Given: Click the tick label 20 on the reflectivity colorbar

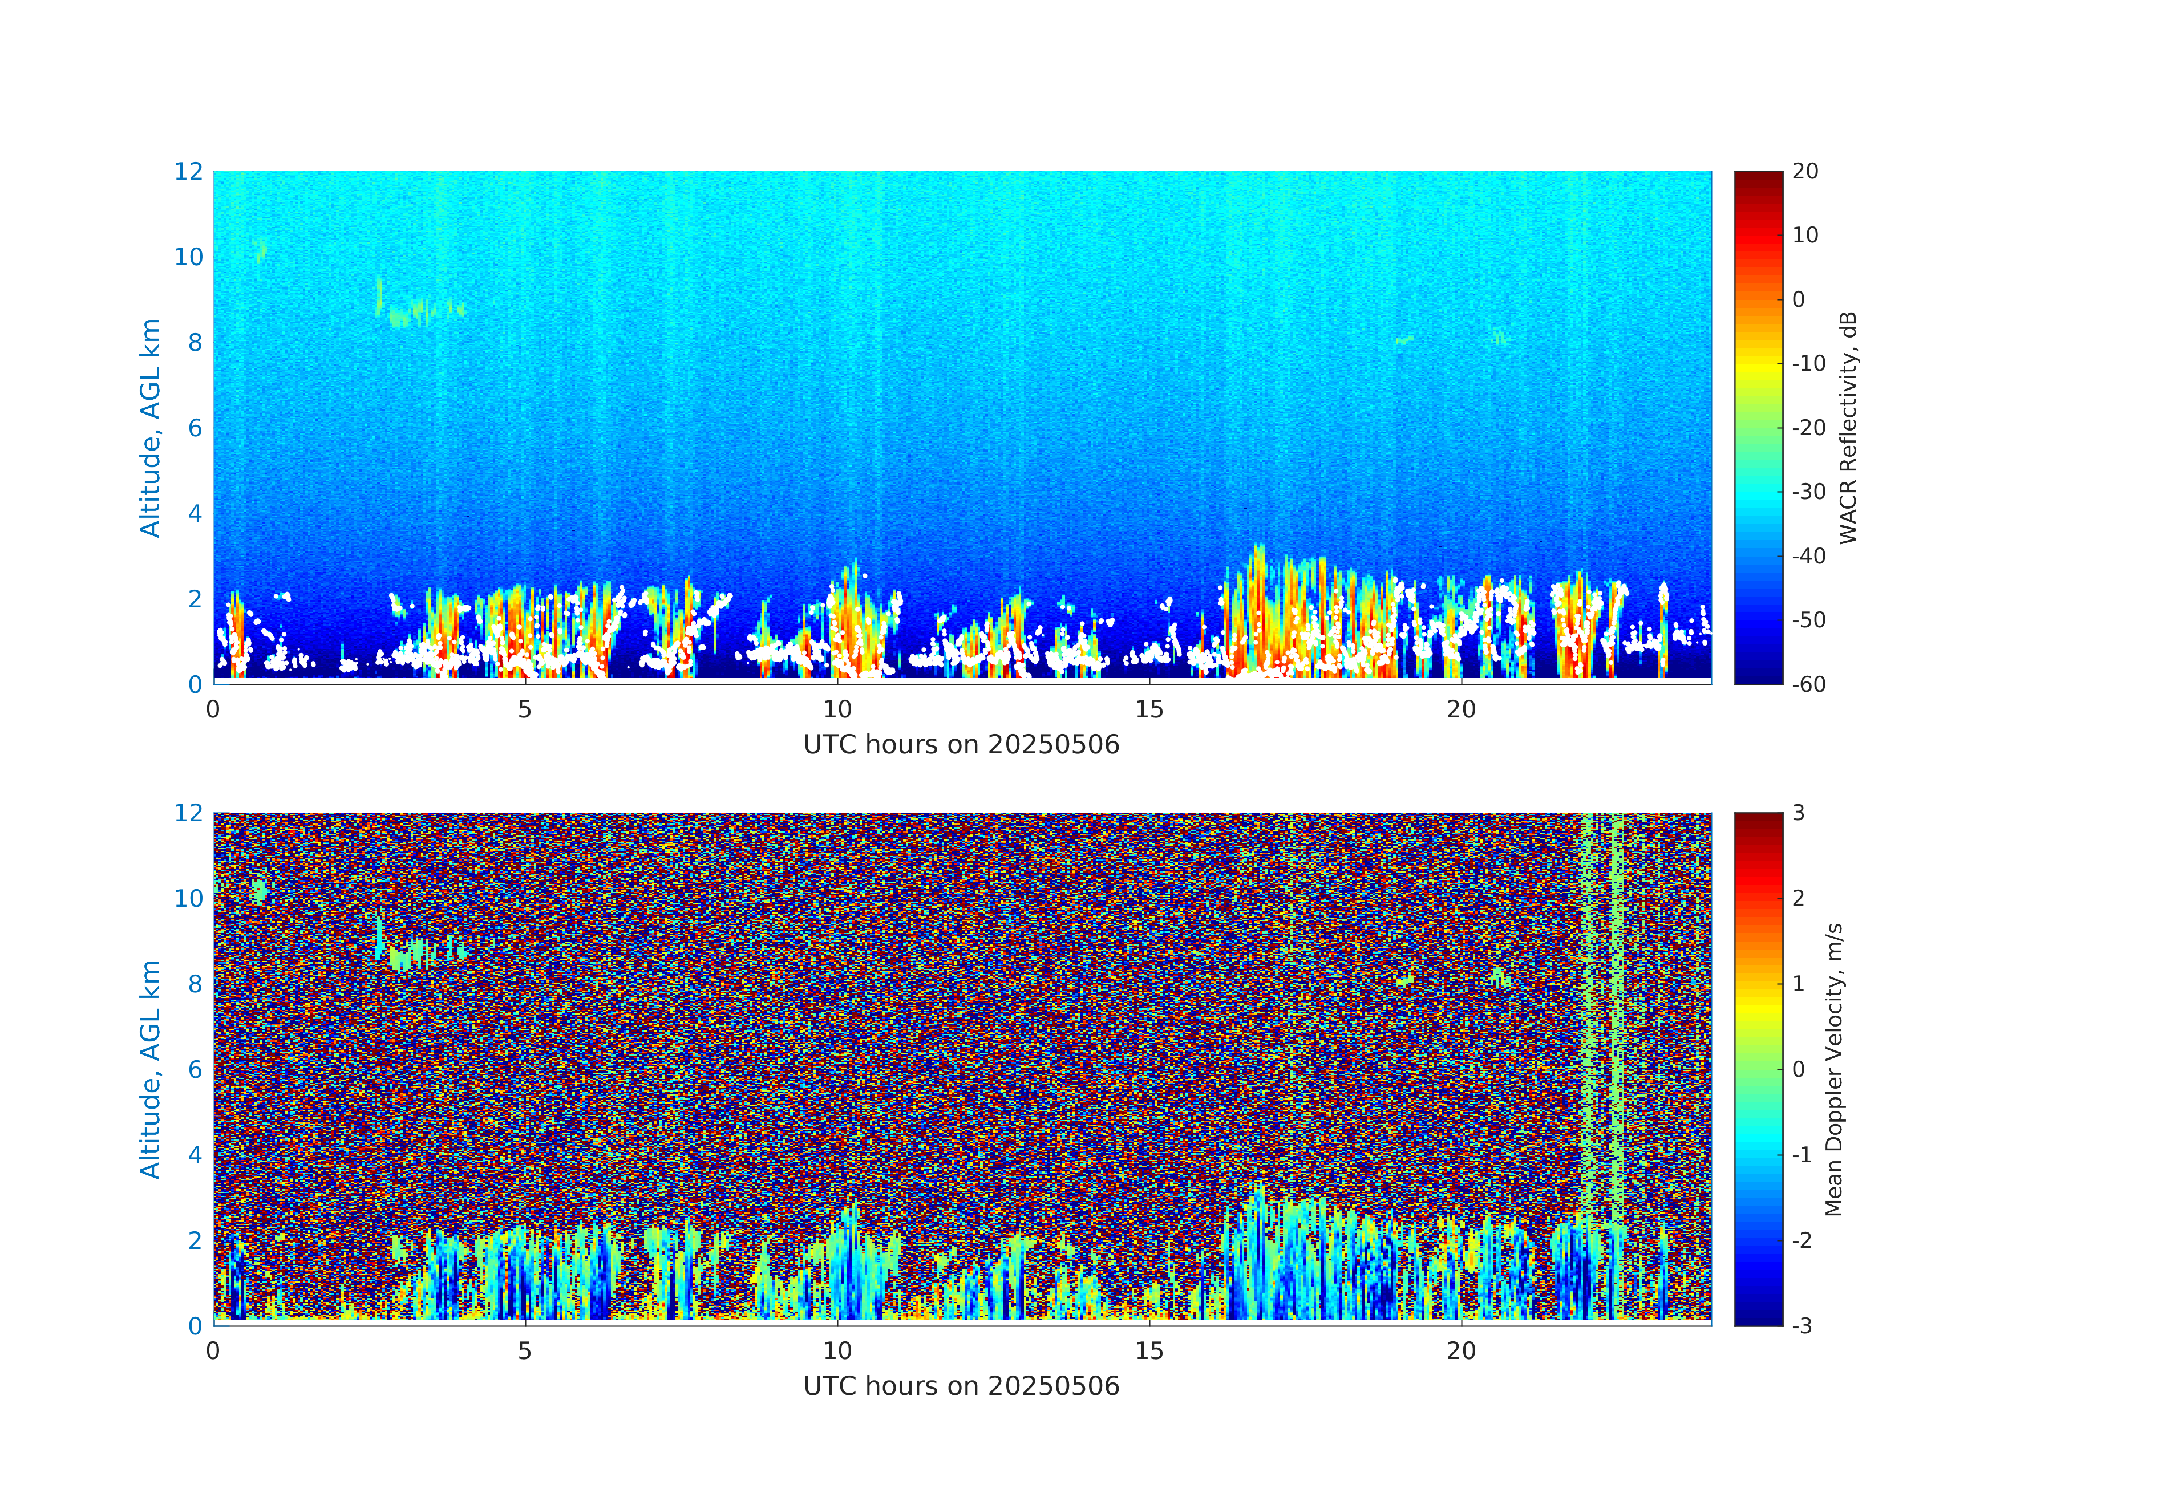Looking at the screenshot, I should coord(1804,172).
